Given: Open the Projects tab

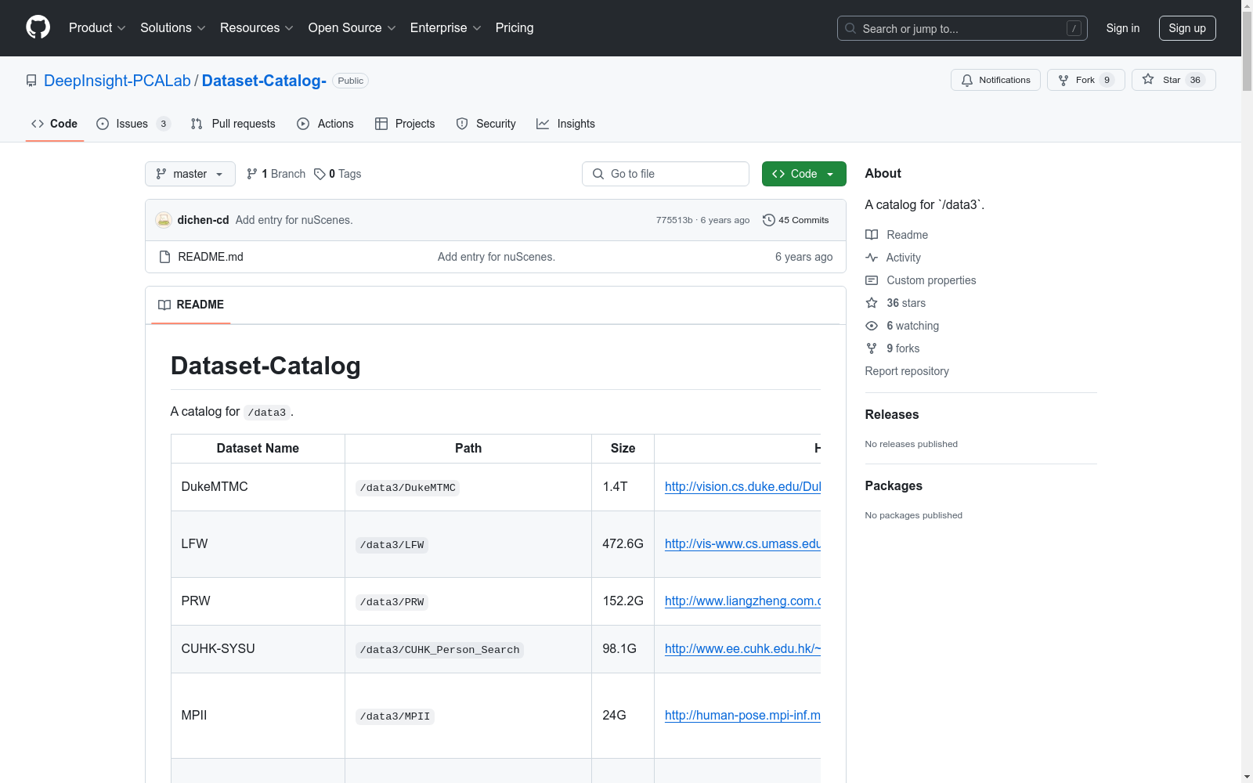Looking at the screenshot, I should click(405, 124).
